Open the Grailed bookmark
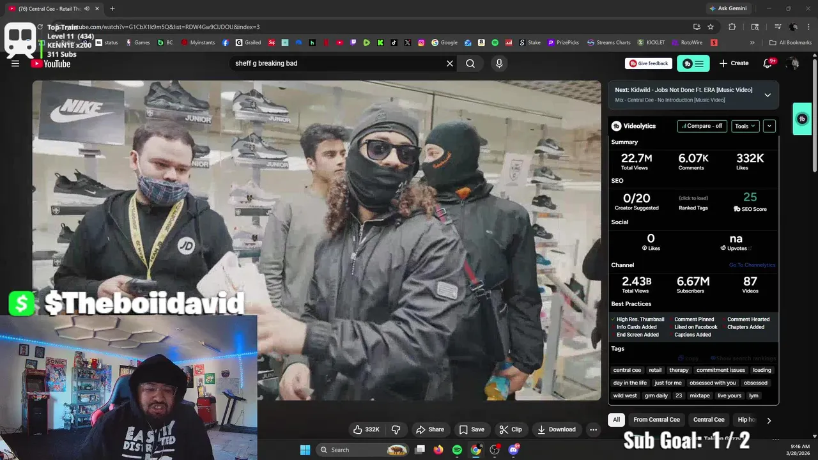The image size is (818, 460). (x=248, y=43)
